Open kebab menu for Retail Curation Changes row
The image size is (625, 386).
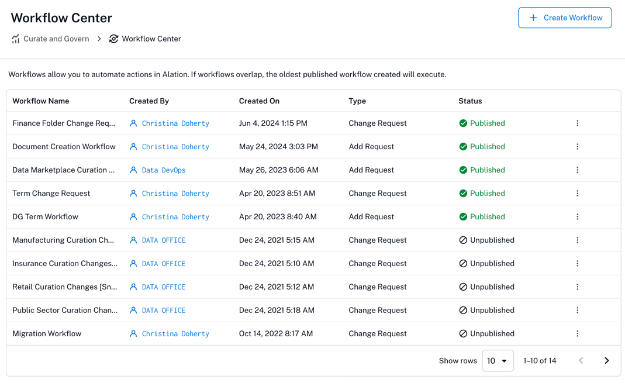577,287
